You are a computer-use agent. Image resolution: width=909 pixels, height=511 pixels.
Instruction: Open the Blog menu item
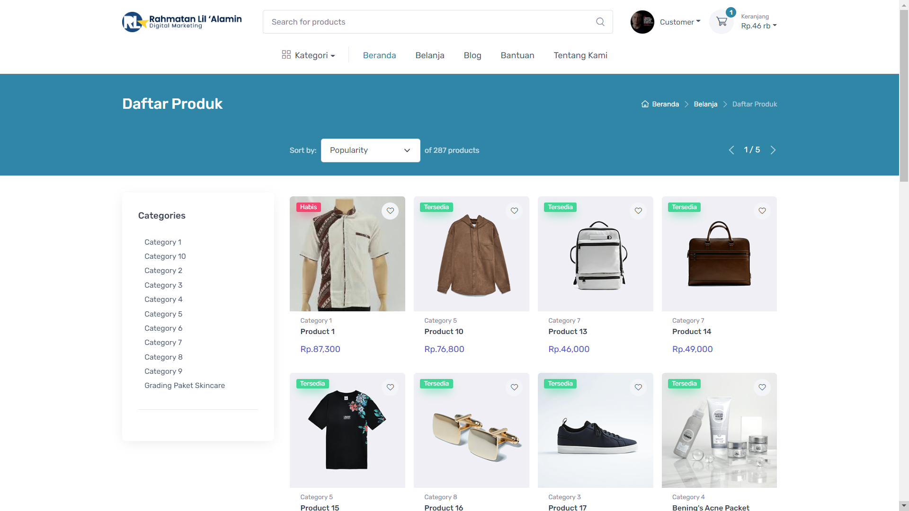[x=472, y=55]
